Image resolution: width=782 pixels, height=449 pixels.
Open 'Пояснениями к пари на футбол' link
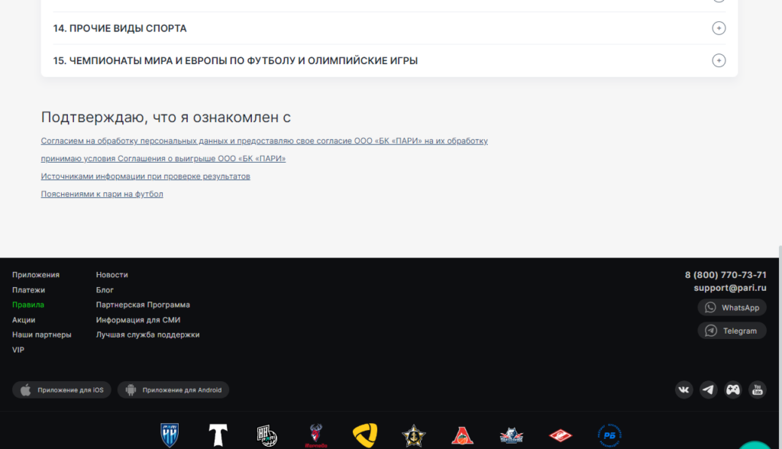(102, 194)
